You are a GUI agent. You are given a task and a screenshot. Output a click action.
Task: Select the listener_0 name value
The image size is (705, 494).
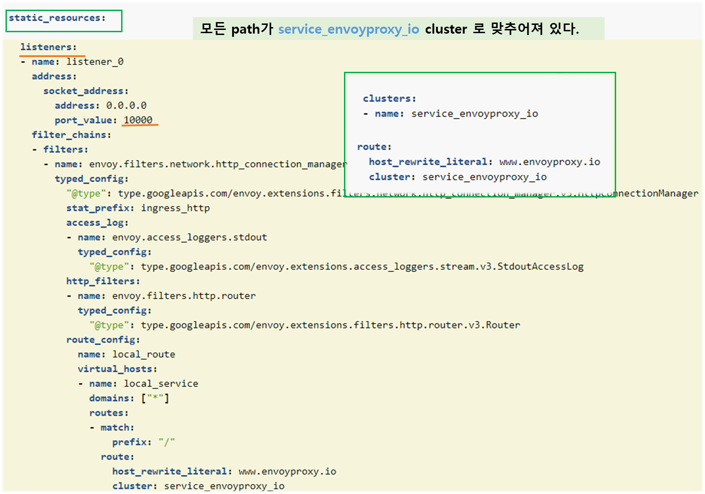pyautogui.click(x=95, y=62)
